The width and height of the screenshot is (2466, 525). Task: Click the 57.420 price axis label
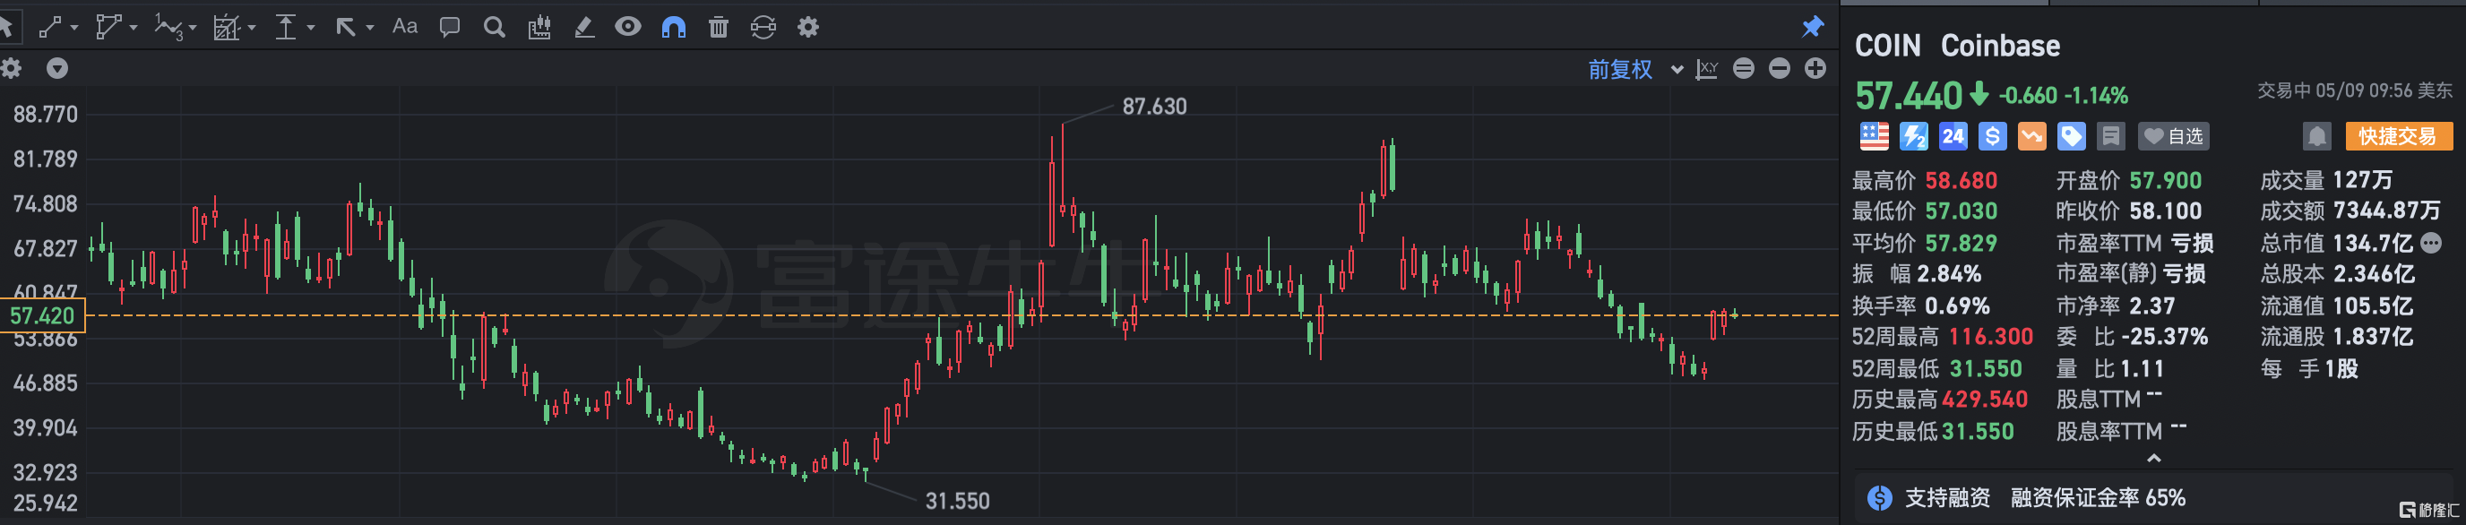[x=42, y=315]
